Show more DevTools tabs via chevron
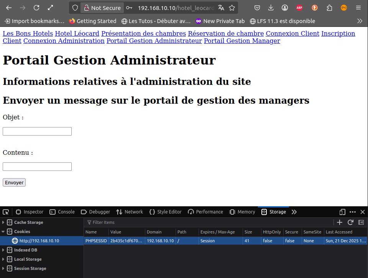Viewport: 368px width, 278px height. (x=294, y=212)
